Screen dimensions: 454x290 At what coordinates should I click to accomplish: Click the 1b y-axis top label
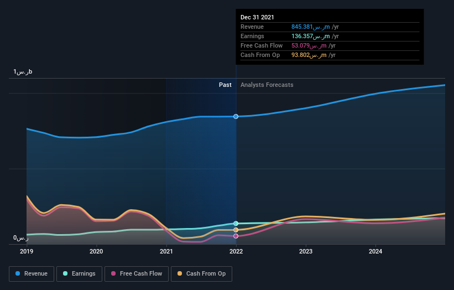(x=23, y=72)
